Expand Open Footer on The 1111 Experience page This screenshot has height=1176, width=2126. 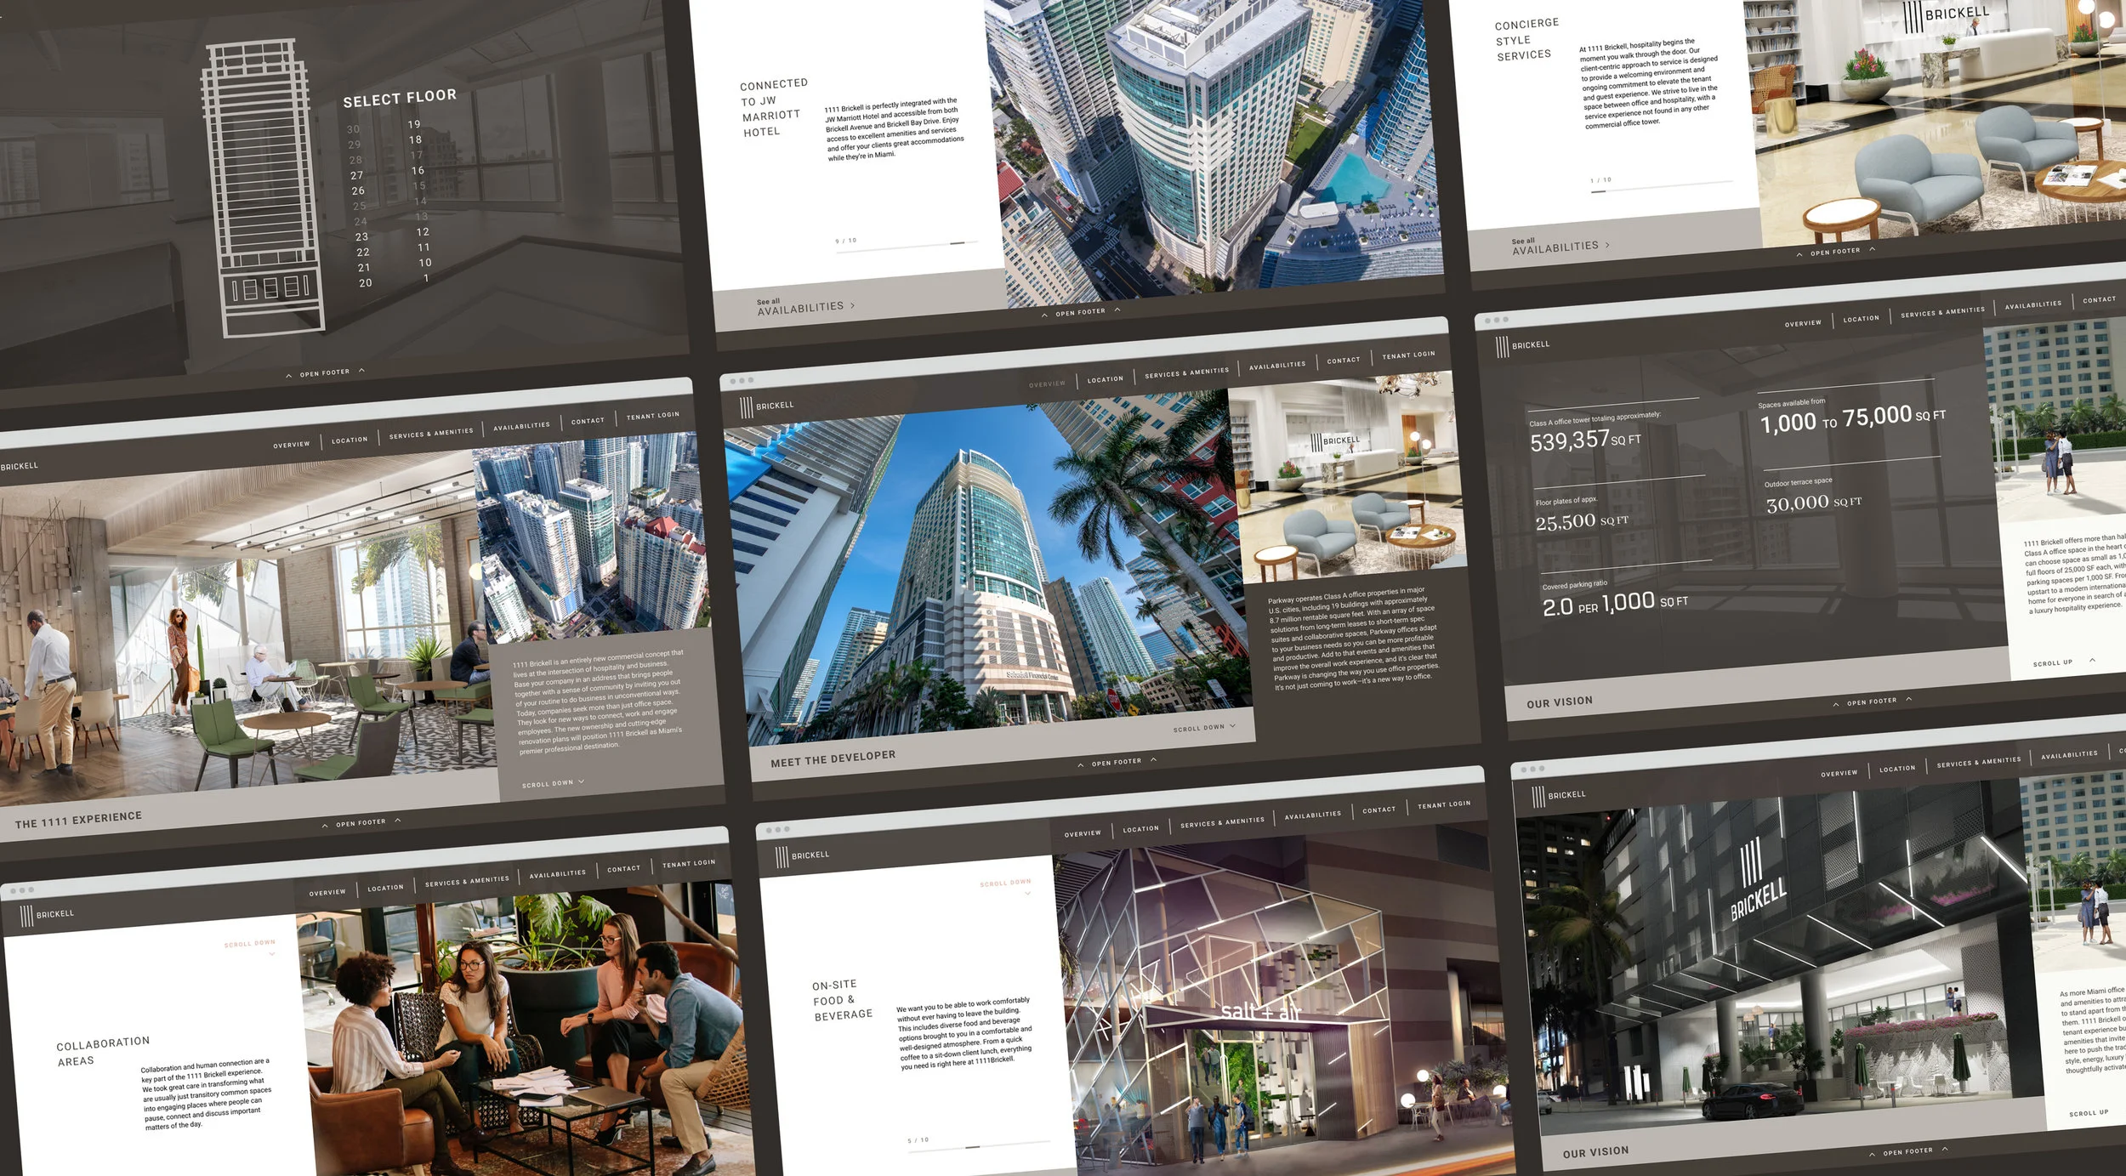coord(361,822)
